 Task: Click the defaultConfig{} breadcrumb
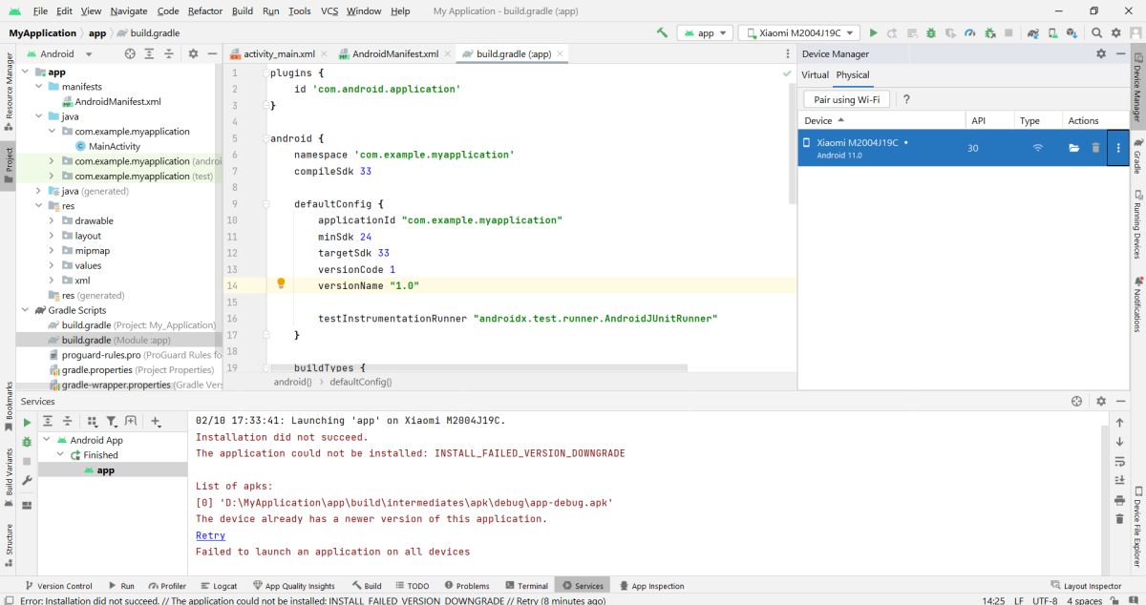(361, 382)
